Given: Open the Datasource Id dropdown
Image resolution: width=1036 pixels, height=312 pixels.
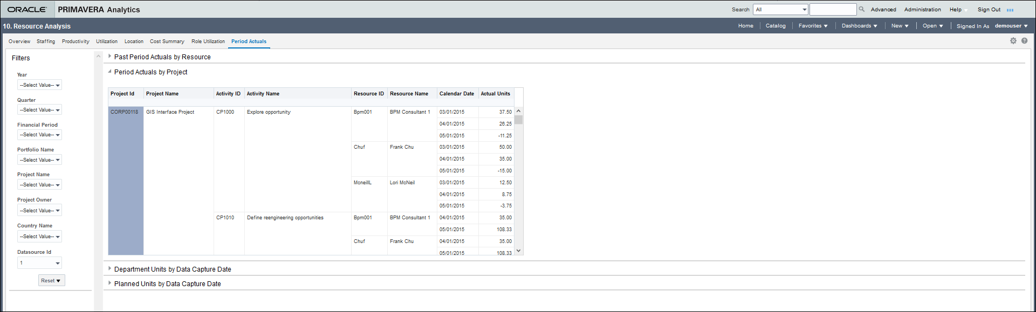Looking at the screenshot, I should point(39,263).
